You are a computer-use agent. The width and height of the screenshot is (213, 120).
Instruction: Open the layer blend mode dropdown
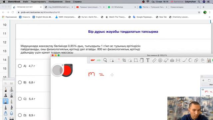pyautogui.click(x=208, y=85)
